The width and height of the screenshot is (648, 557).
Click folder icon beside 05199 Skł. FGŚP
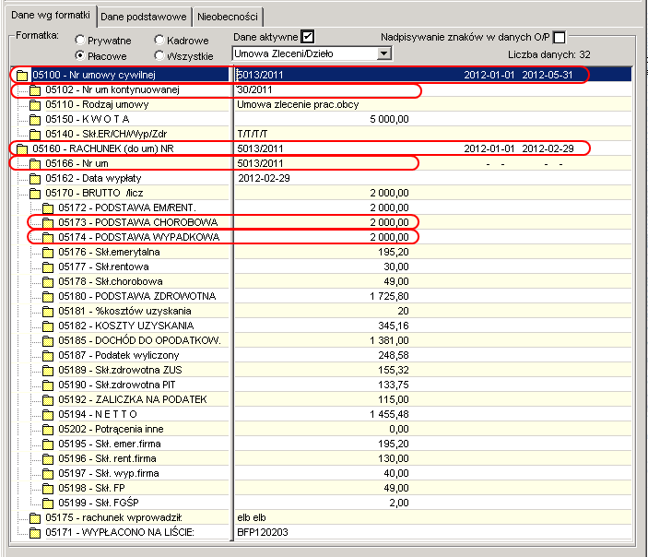pos(48,503)
